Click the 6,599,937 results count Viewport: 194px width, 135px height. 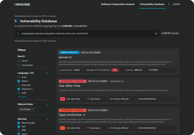170,33
